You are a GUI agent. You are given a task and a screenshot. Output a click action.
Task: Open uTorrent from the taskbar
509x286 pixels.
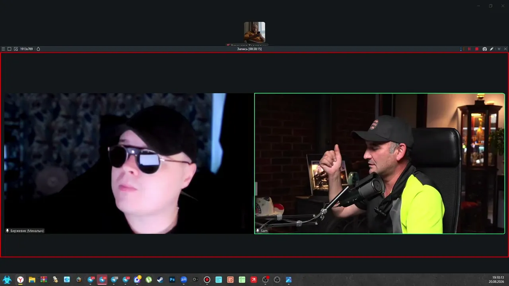(149, 280)
